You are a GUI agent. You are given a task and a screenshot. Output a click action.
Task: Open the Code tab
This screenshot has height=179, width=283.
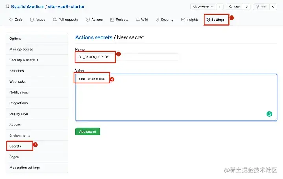tap(16, 20)
